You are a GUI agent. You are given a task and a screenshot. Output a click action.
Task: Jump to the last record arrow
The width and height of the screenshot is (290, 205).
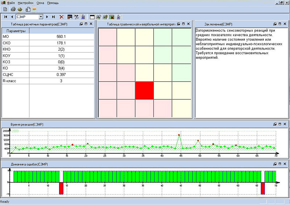point(54,17)
